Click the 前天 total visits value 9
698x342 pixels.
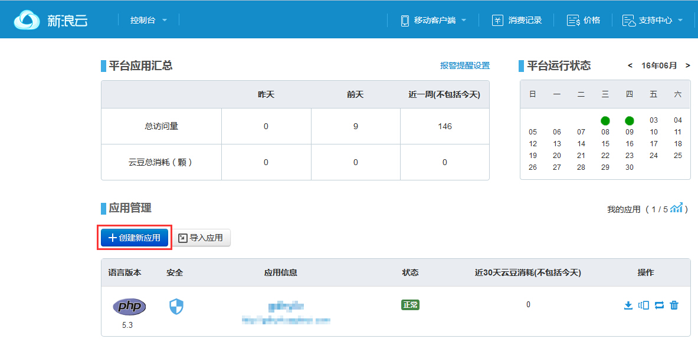(356, 126)
